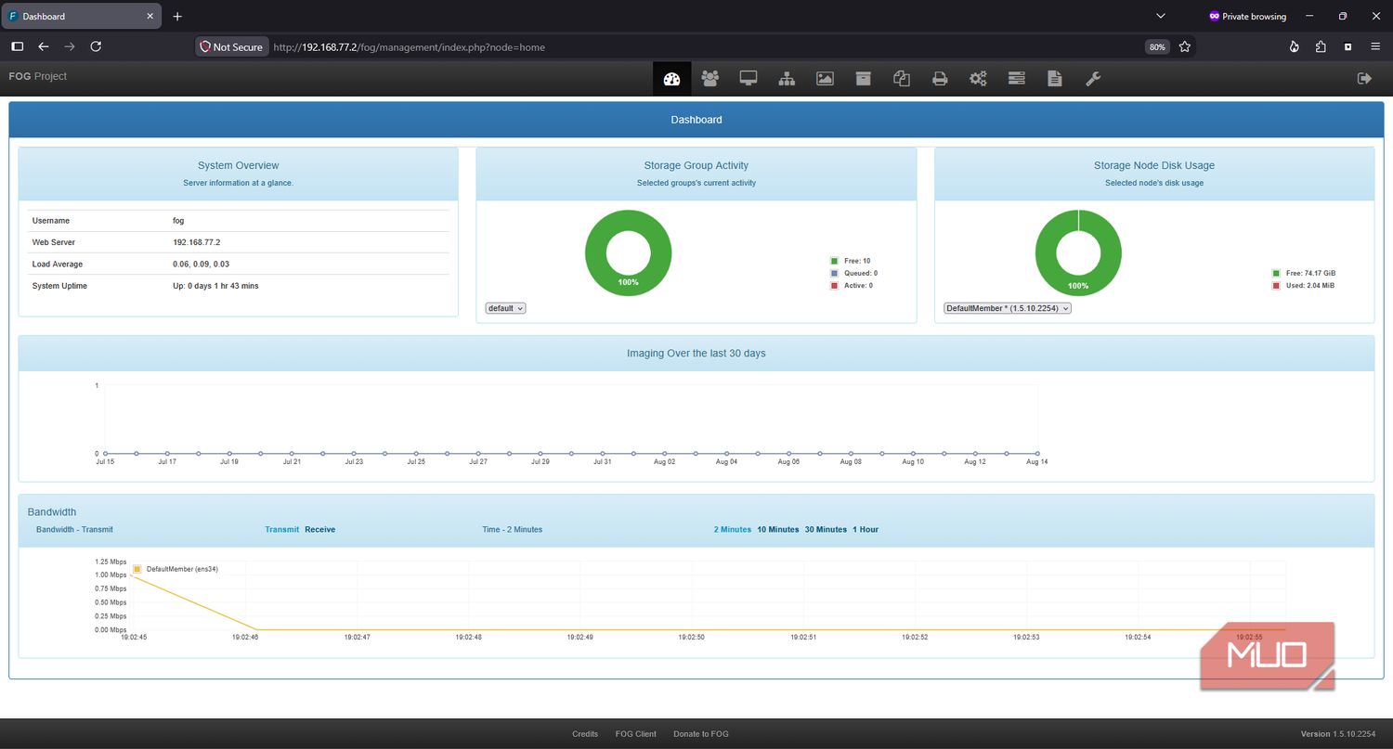Click the browser back arrow
The image size is (1393, 749).
point(44,46)
